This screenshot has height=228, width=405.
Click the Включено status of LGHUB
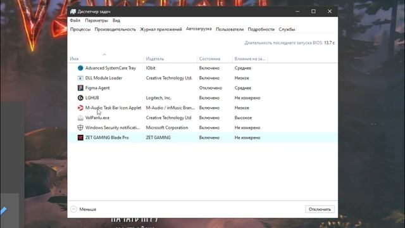209,98
